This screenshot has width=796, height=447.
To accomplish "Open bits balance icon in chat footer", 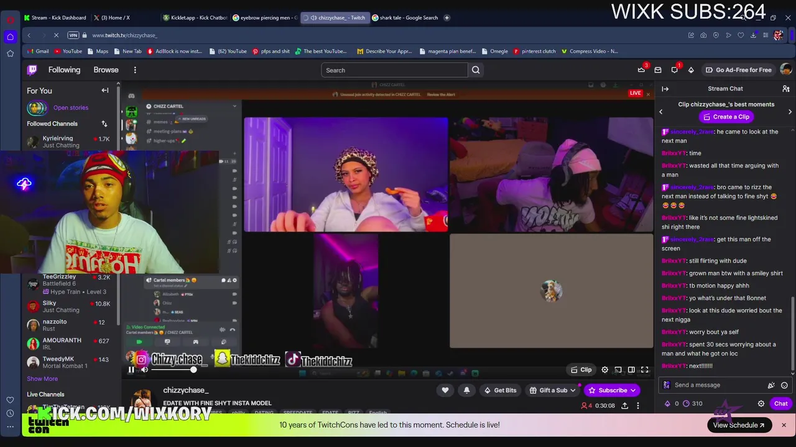I will tap(668, 404).
